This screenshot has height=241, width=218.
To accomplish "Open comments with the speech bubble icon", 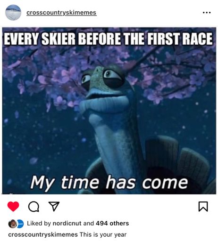I will coord(34,207).
